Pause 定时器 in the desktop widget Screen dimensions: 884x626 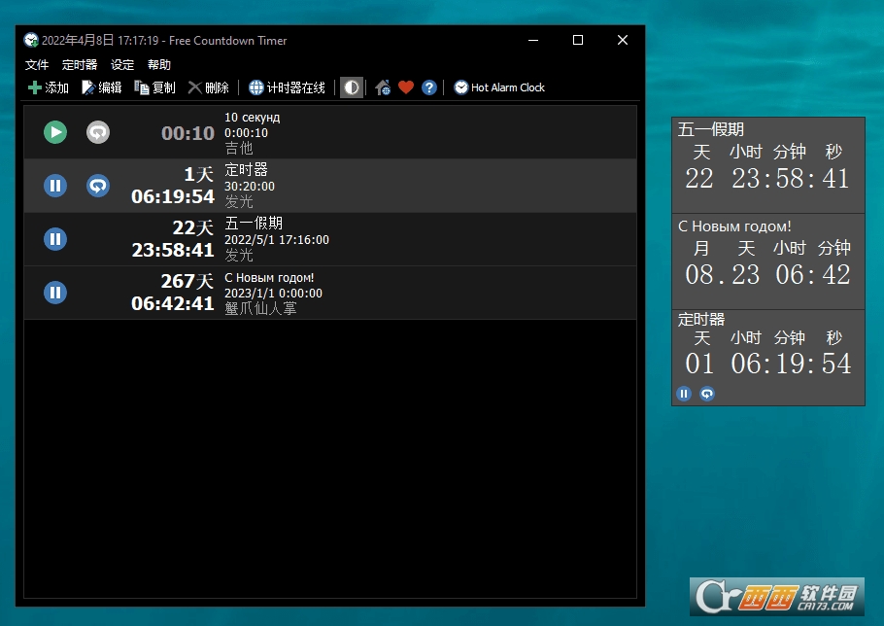click(684, 394)
